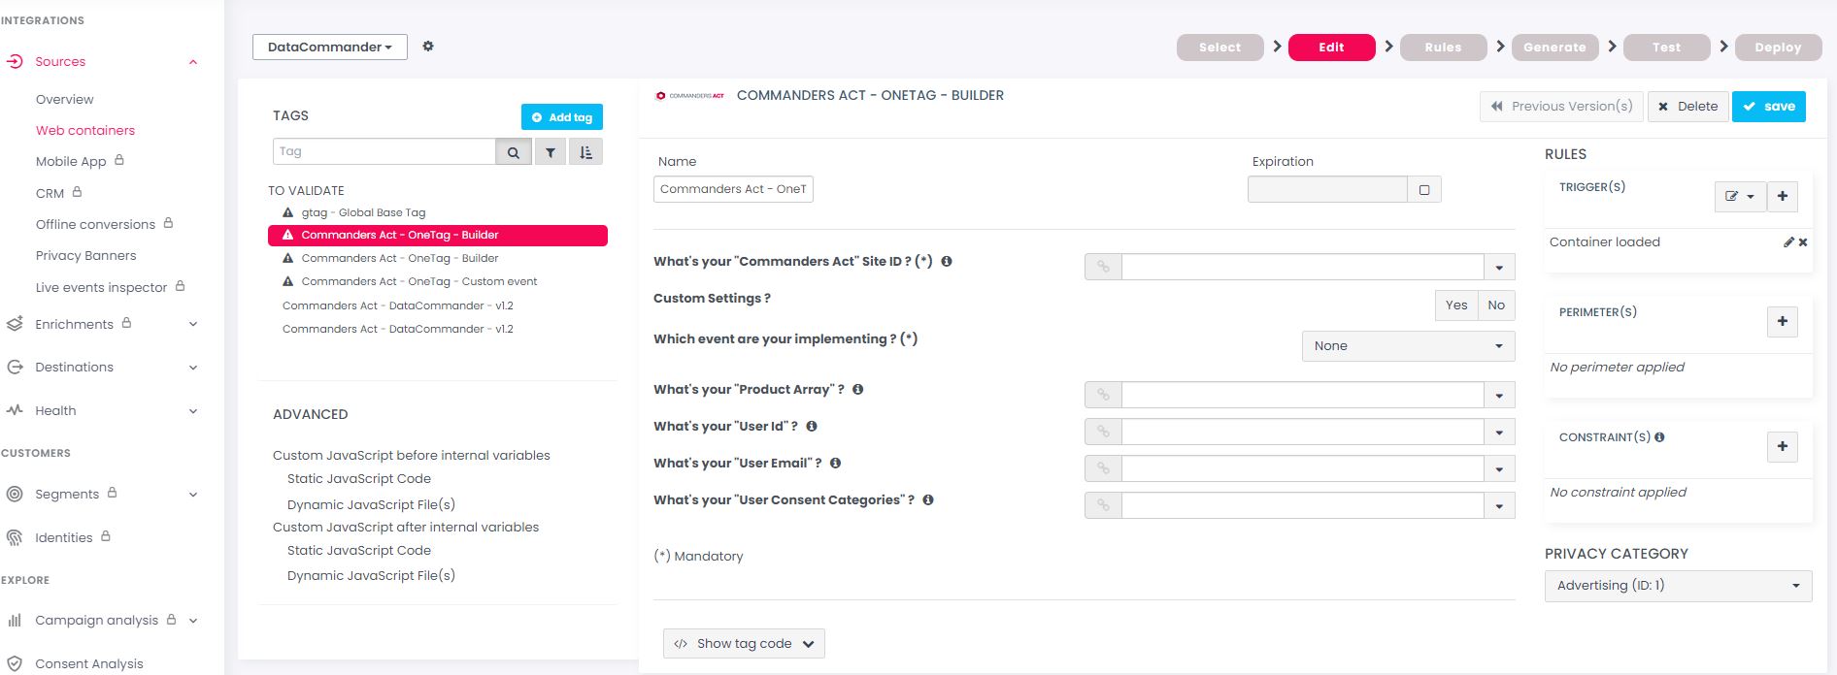Open the tag filter funnel icon
This screenshot has height=675, width=1837.
(551, 152)
